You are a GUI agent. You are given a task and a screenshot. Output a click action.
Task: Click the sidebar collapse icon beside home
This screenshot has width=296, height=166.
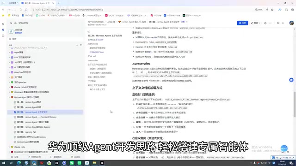tap(11, 23)
